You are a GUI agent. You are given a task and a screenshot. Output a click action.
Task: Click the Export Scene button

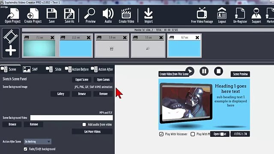point(82,80)
